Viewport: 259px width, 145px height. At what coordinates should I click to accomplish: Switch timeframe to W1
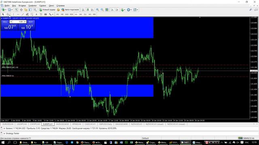tap(90, 14)
